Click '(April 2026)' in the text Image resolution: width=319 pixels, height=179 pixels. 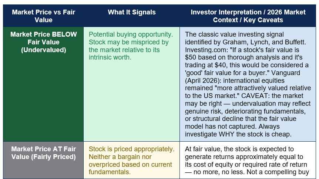(x=203, y=81)
